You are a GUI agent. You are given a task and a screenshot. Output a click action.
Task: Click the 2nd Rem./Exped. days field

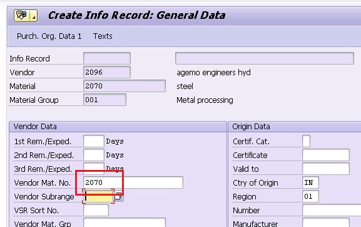94,155
